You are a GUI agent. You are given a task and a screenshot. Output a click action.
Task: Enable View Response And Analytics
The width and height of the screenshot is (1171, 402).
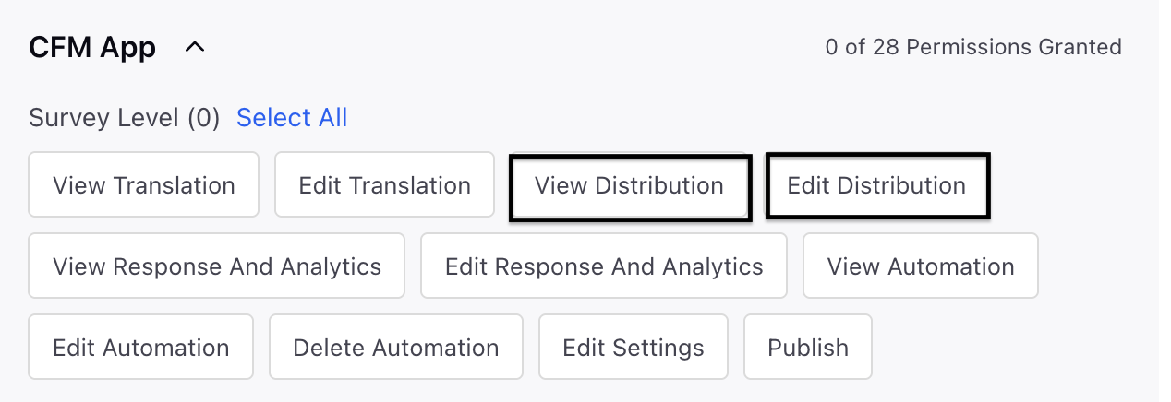pyautogui.click(x=217, y=266)
